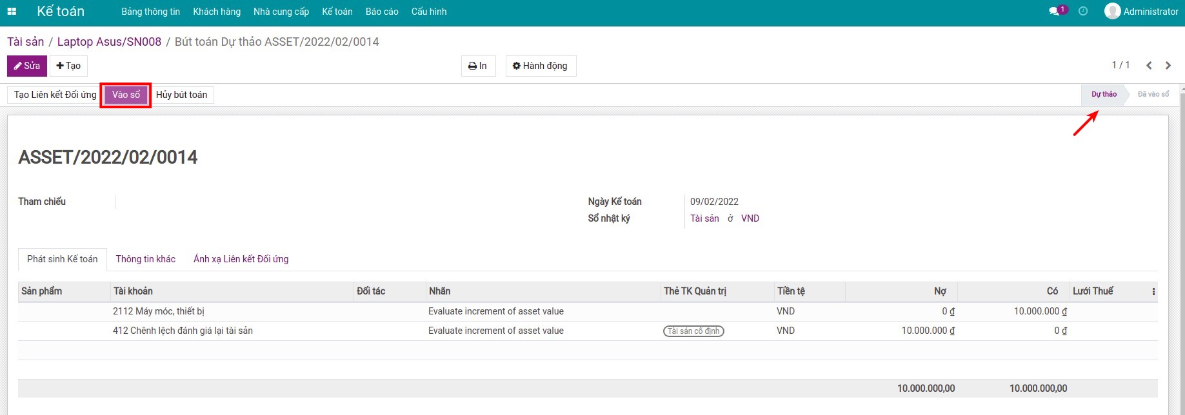The image size is (1185, 415).
Task: Click the Tài sản journal link
Action: pos(704,218)
